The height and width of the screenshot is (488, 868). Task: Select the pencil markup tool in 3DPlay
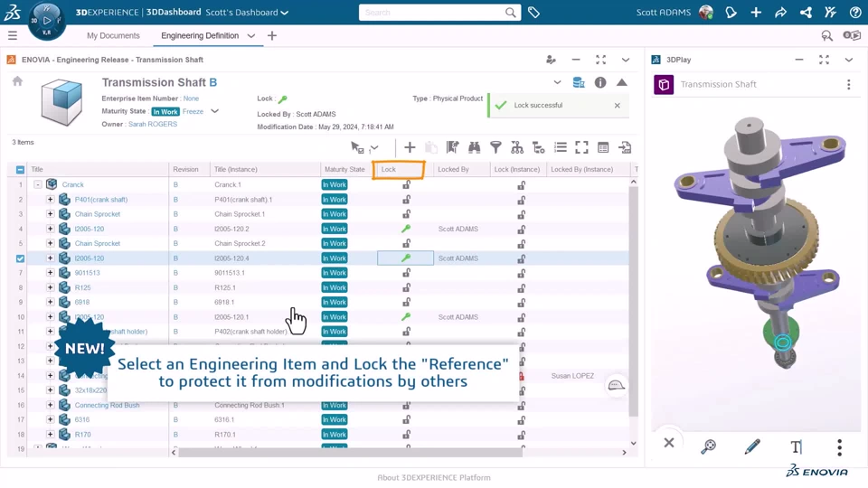click(752, 446)
